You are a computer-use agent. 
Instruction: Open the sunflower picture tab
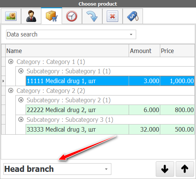pyautogui.click(x=11, y=16)
